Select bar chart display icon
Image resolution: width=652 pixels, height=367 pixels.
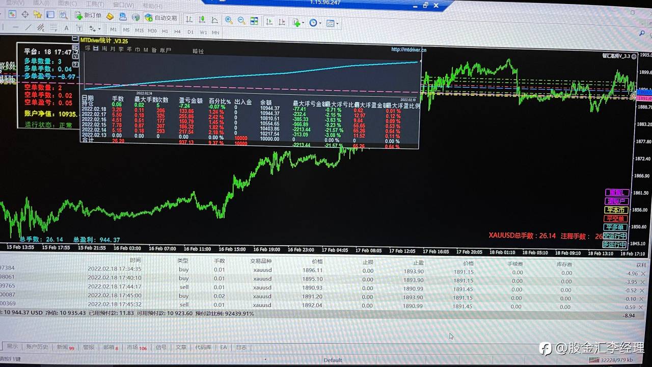(x=189, y=19)
